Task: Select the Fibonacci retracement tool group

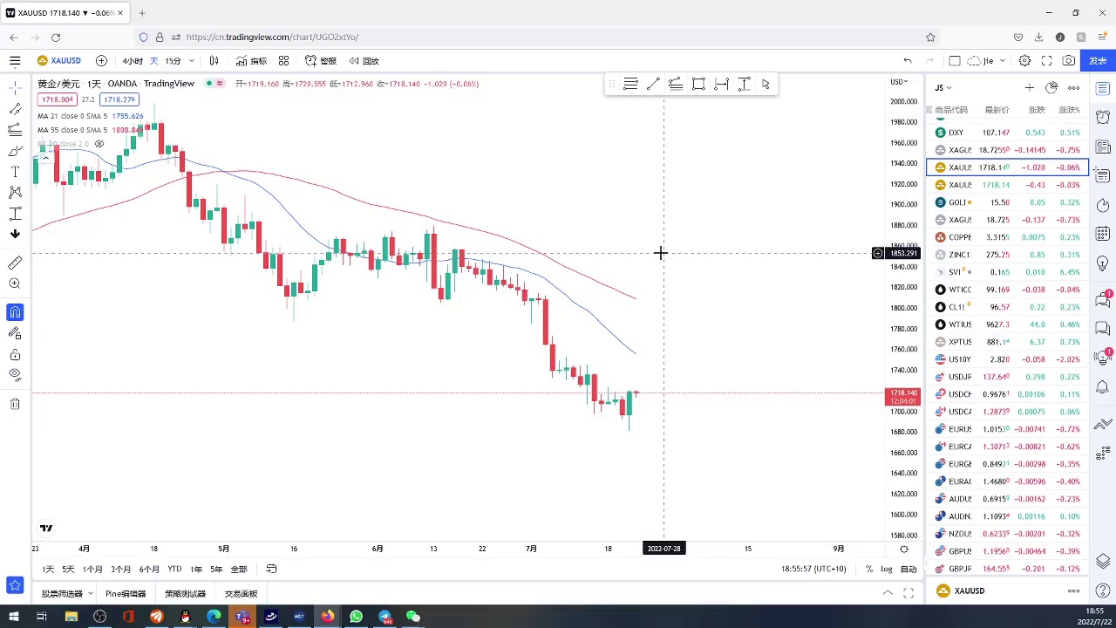Action: coord(15,130)
